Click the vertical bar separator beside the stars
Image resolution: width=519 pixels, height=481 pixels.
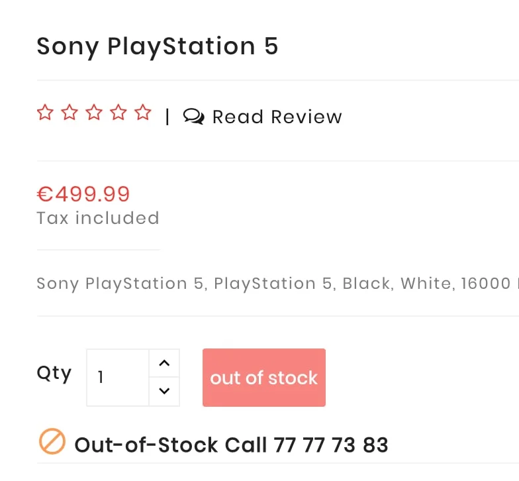167,117
